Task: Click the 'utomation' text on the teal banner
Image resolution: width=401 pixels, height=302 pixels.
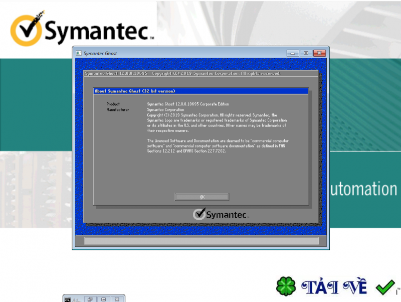Action: 363,189
